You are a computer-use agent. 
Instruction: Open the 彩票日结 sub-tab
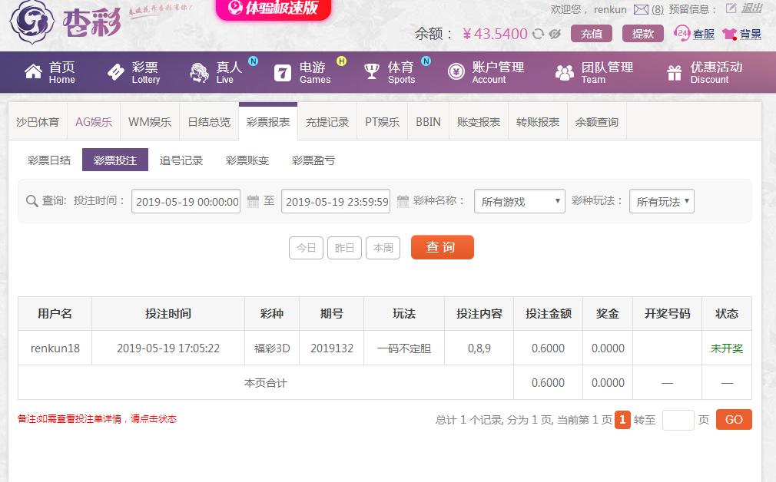pos(49,160)
